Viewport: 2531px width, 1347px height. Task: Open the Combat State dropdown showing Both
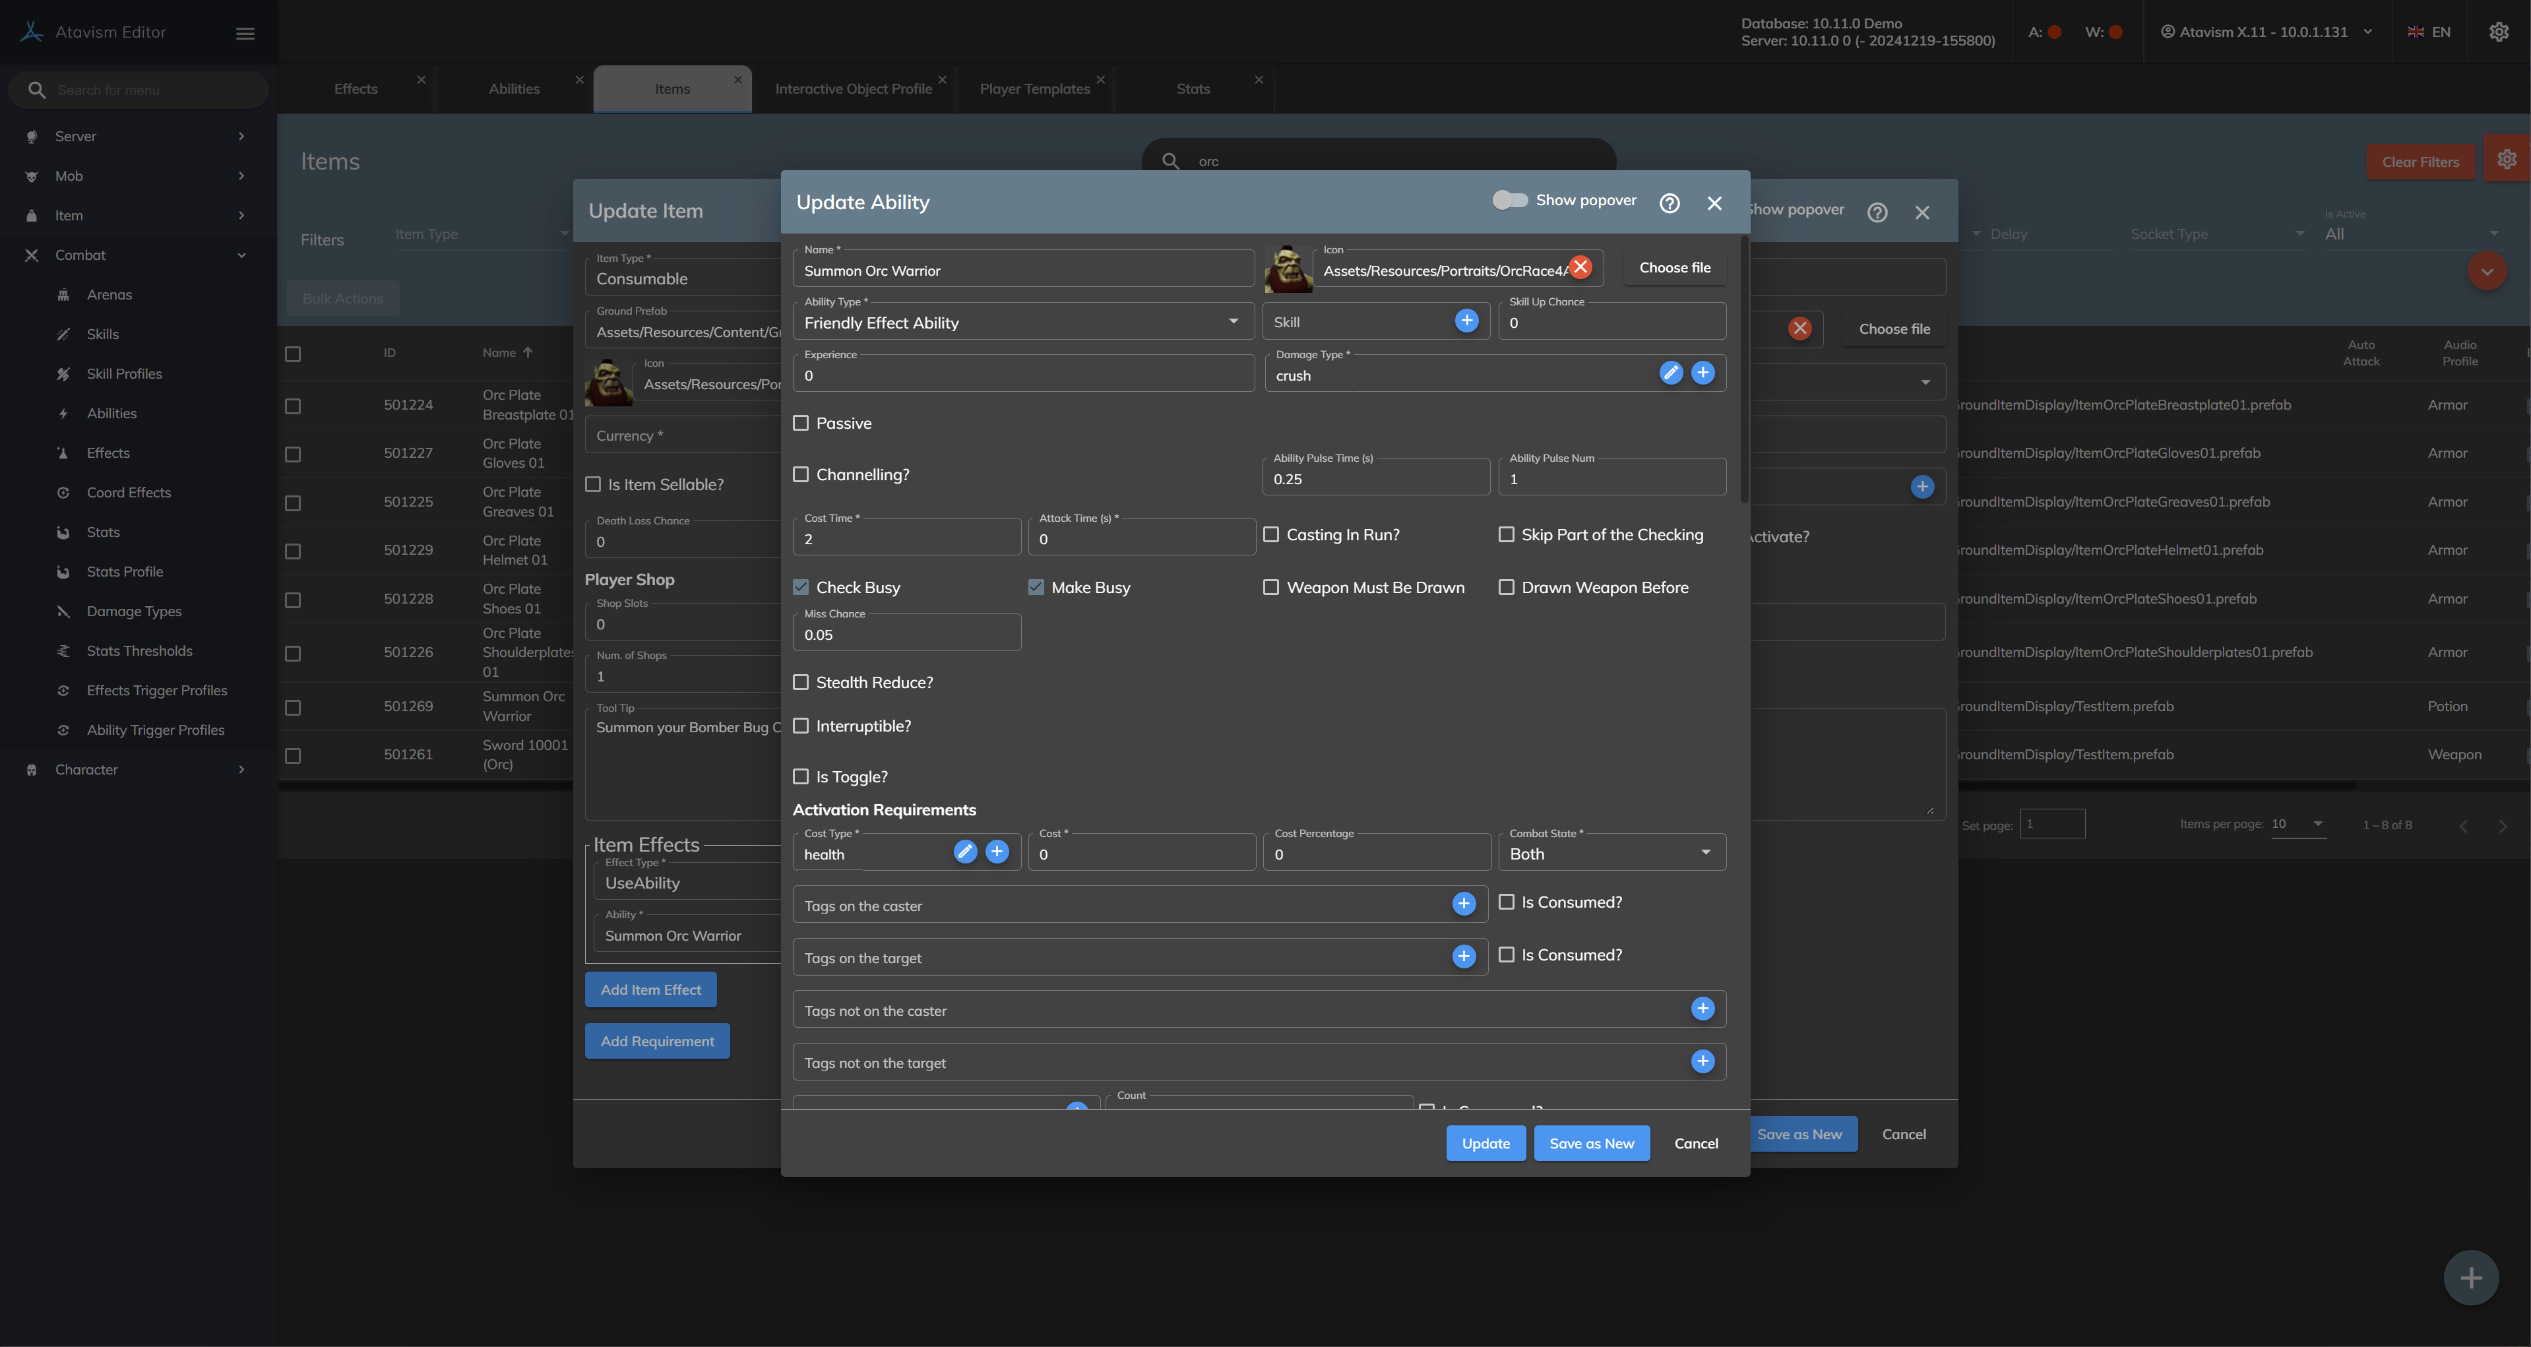1610,854
